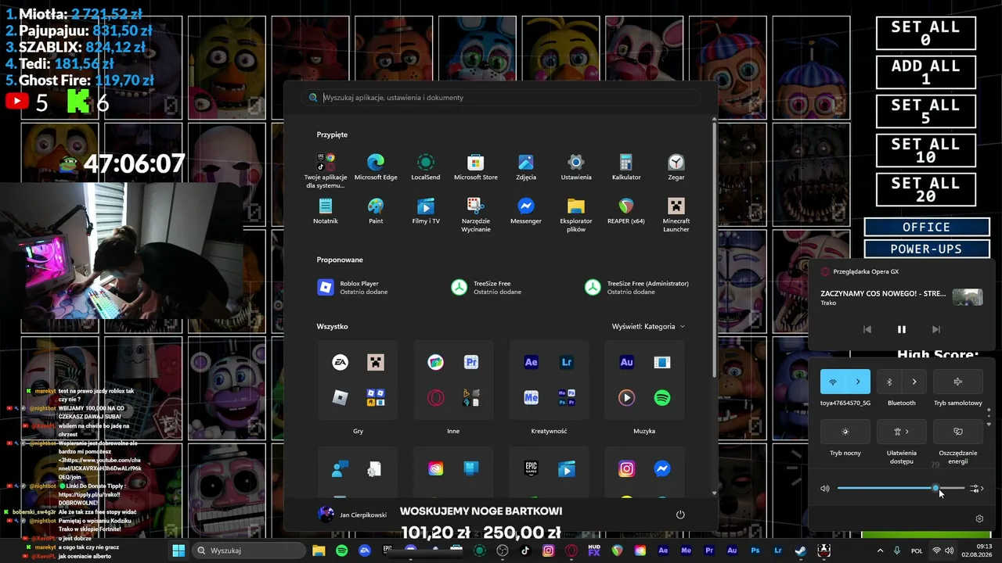The height and width of the screenshot is (563, 1002).
Task: Expand the Wi-Fi networks list arrow
Action: tap(858, 382)
